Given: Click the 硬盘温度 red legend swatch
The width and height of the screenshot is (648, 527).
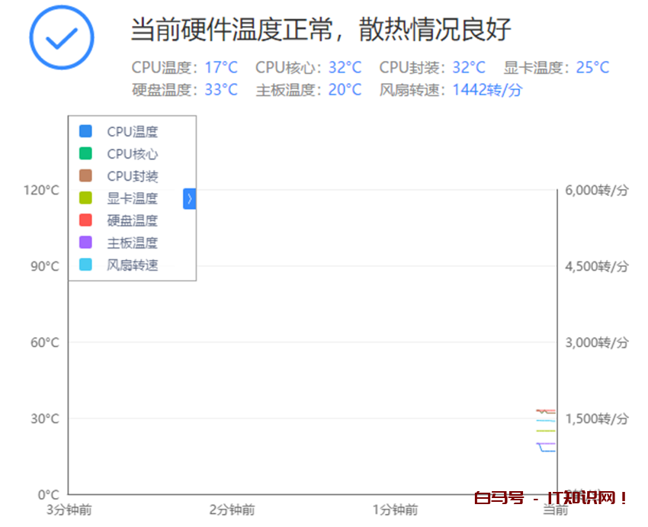Looking at the screenshot, I should click(86, 220).
